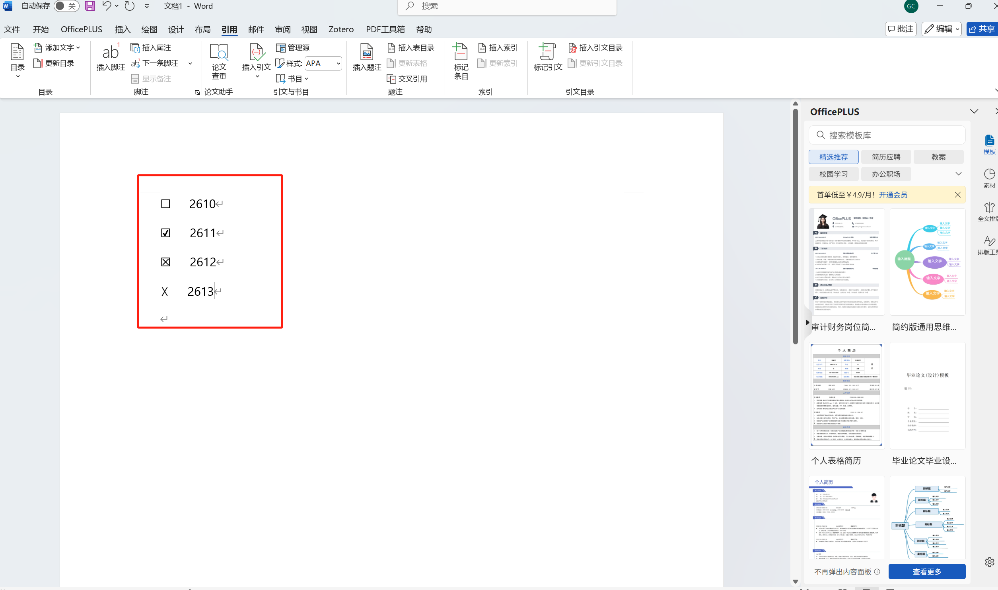The image size is (998, 590).
Task: Click the 查看更多 view more button
Action: tap(926, 572)
